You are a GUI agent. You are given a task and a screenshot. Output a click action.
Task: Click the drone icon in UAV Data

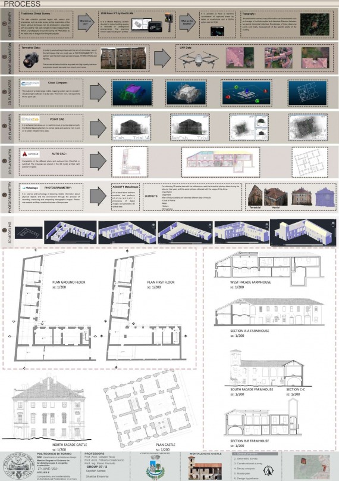click(198, 59)
